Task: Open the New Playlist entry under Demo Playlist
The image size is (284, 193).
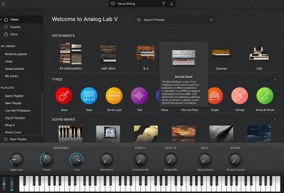Action: pyautogui.click(x=13, y=103)
